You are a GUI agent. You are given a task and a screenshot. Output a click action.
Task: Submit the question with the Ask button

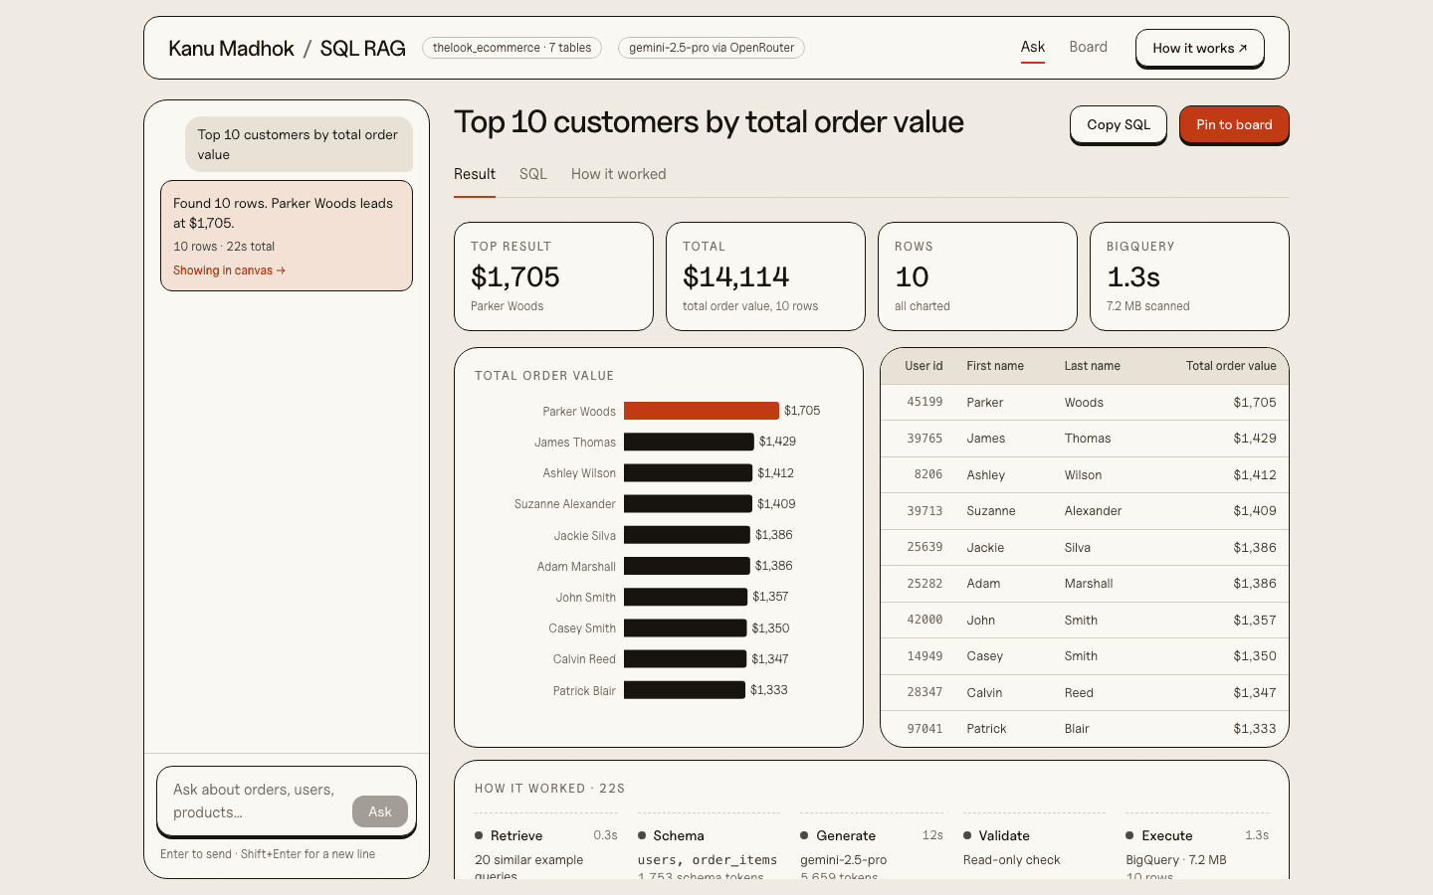click(380, 811)
